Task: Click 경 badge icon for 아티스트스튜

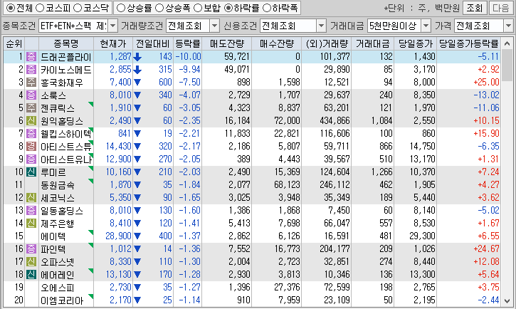Action: pos(31,147)
